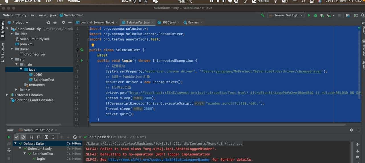Click the Run panel settings gear

click(x=351, y=130)
